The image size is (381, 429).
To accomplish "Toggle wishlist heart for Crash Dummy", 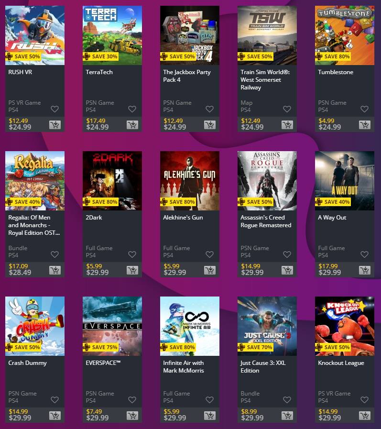I will pyautogui.click(x=54, y=399).
